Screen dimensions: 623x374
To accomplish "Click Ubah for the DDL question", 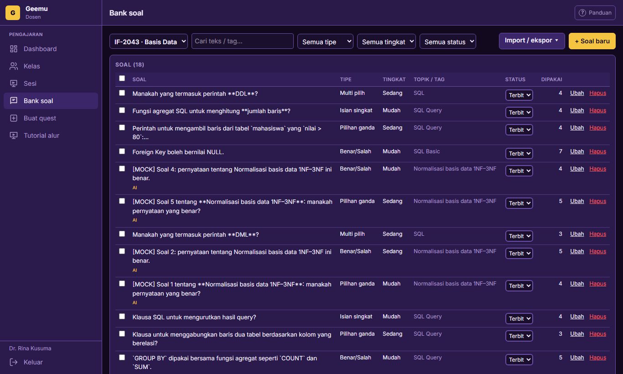I will [577, 93].
